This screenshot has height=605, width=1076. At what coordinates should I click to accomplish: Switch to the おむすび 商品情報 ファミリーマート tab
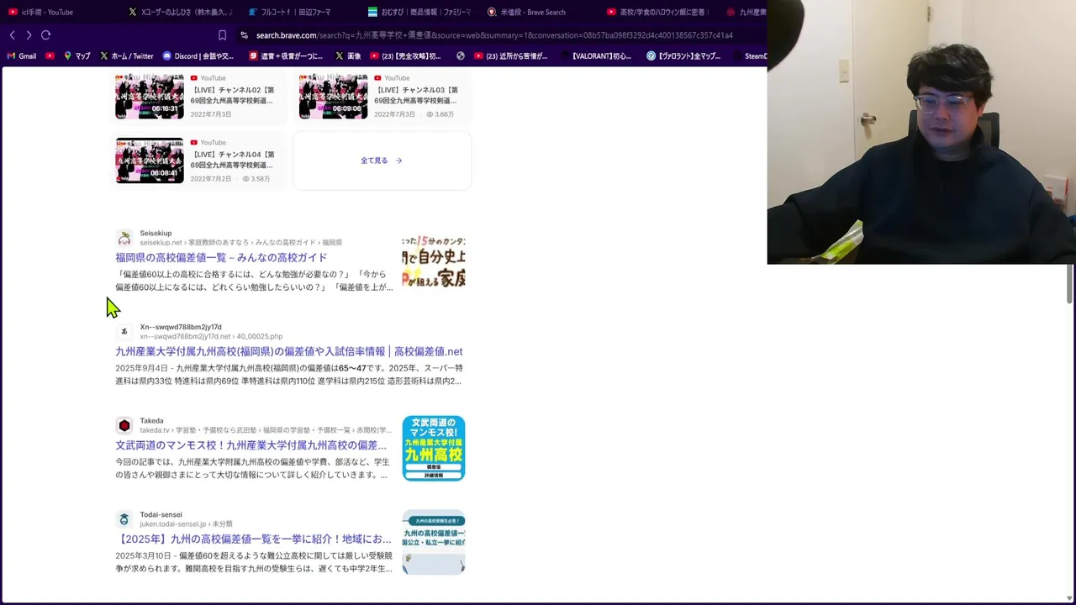coord(420,12)
